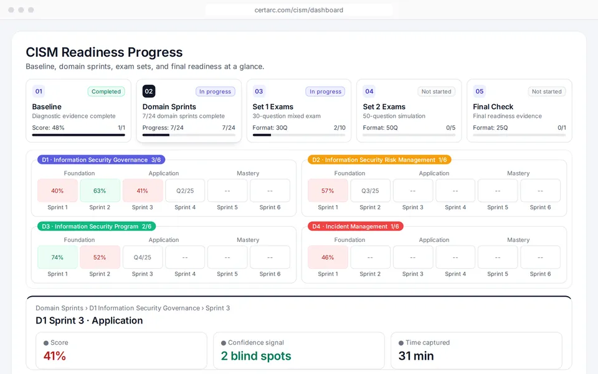
Task: Click Not started badge on Final Check
Action: (546, 92)
